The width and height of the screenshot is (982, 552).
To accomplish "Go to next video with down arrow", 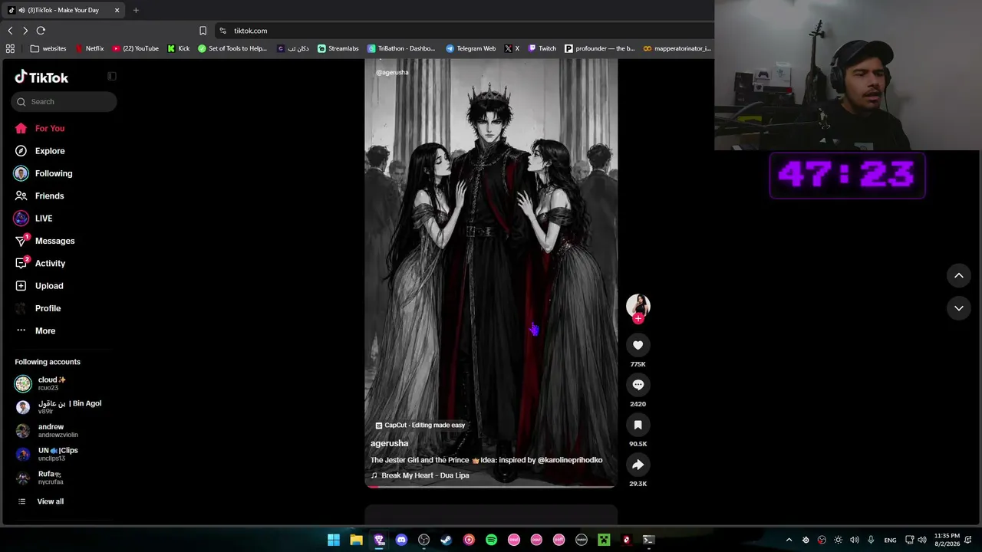I will point(959,308).
